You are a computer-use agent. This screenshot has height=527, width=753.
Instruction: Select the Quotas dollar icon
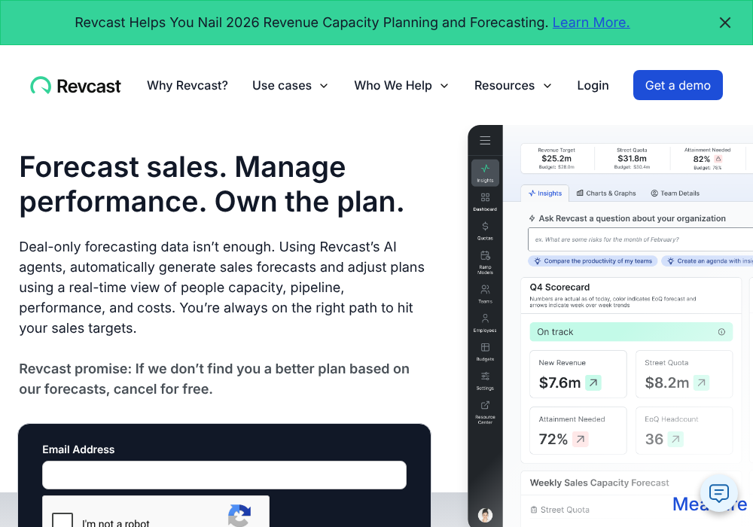485,228
